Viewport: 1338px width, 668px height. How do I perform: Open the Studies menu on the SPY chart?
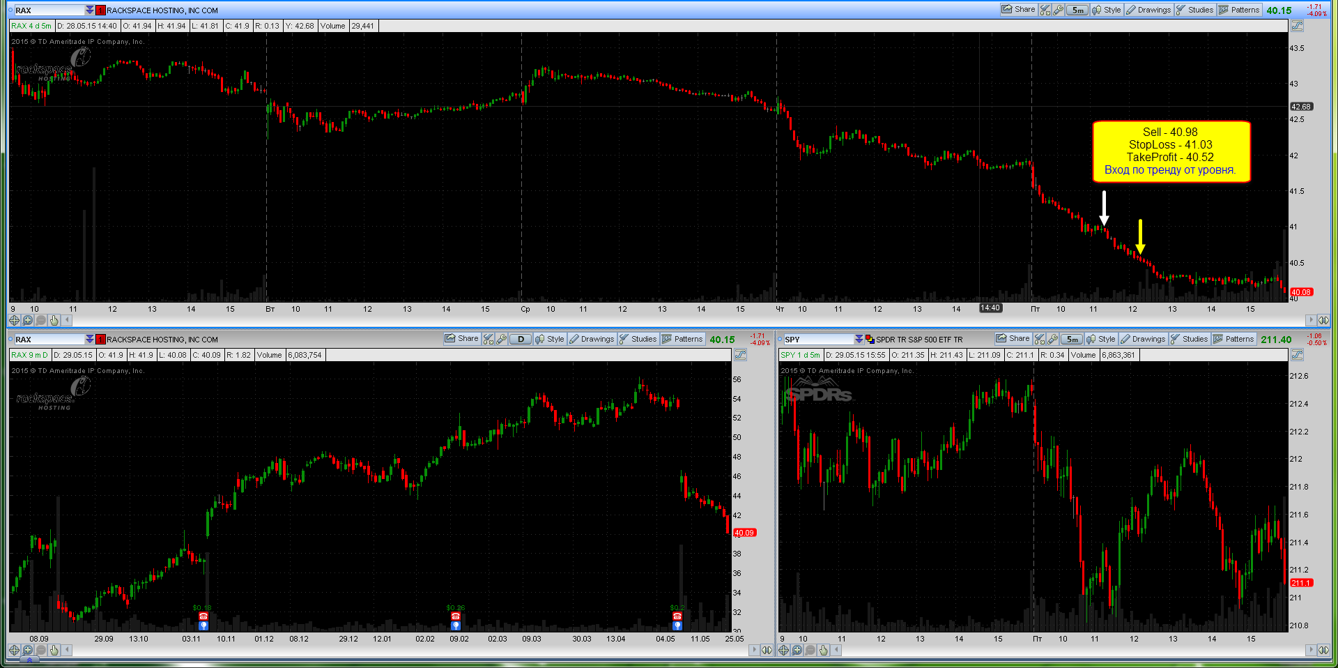point(1189,339)
